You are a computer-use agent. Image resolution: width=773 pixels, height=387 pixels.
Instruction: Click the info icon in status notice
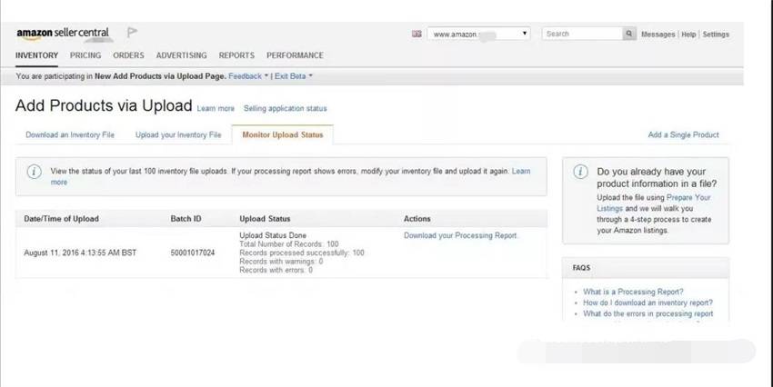coord(34,172)
